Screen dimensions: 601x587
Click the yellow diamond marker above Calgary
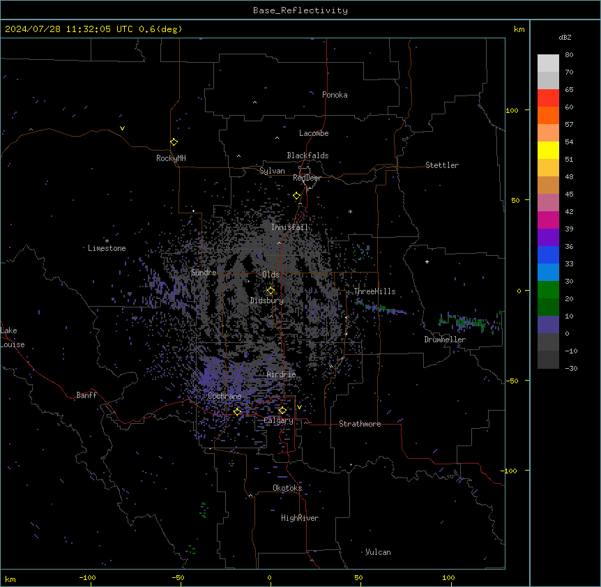(x=282, y=411)
